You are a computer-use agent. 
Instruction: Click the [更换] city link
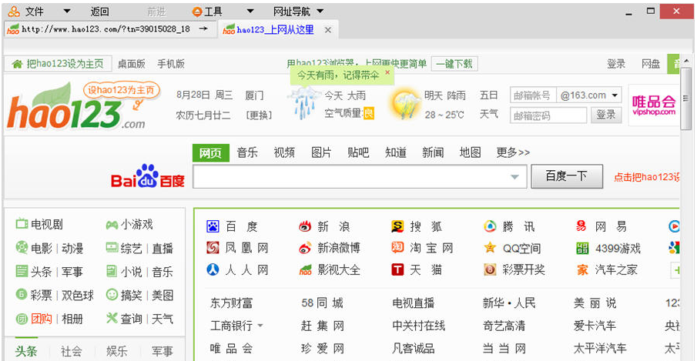(x=258, y=115)
